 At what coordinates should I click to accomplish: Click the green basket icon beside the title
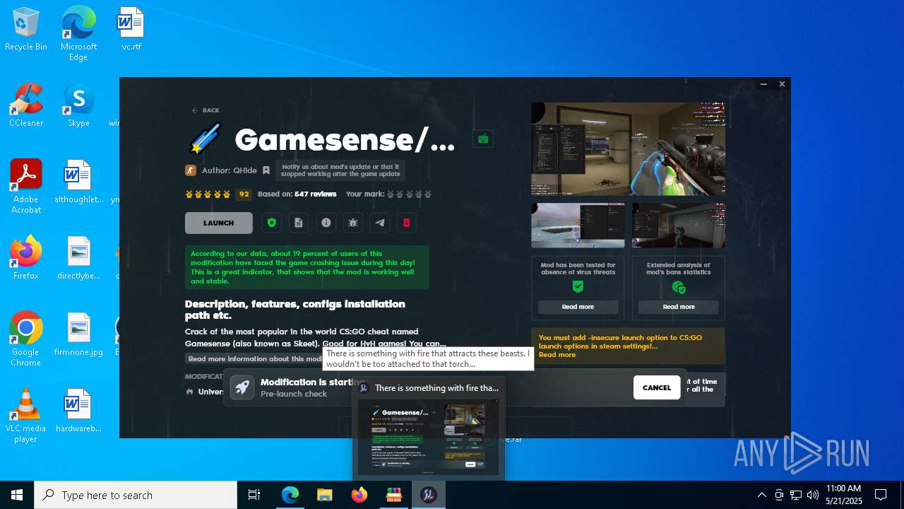click(x=483, y=139)
